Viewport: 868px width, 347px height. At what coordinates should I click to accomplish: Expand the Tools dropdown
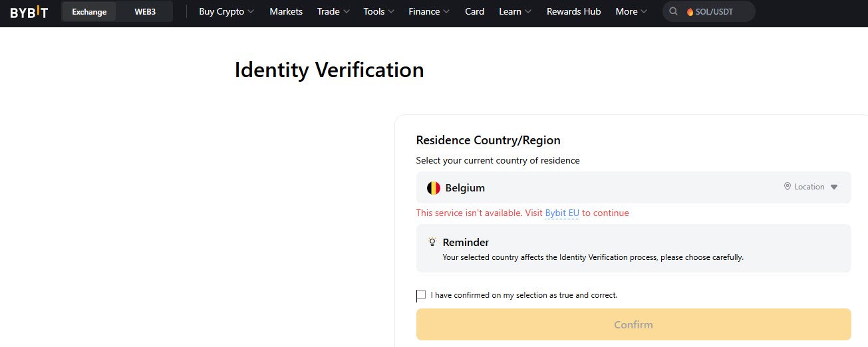[x=378, y=11]
